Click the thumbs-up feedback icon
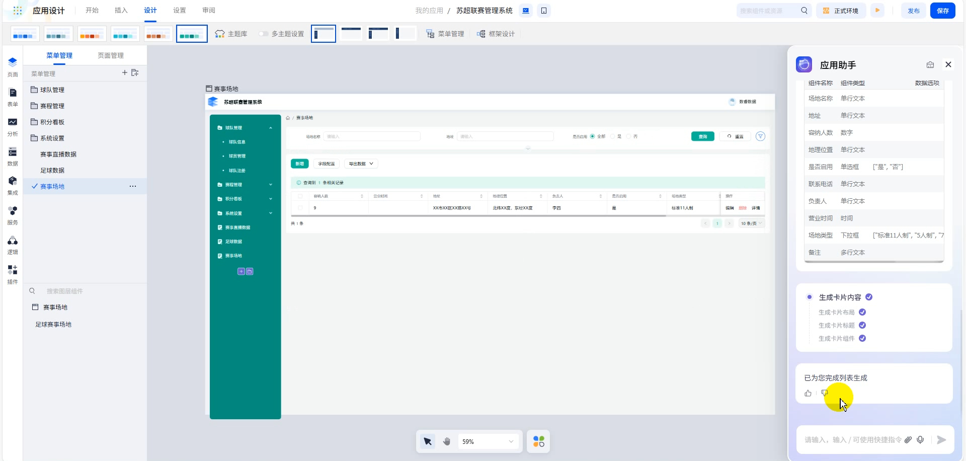Viewport: 966px width, 461px height. point(808,394)
